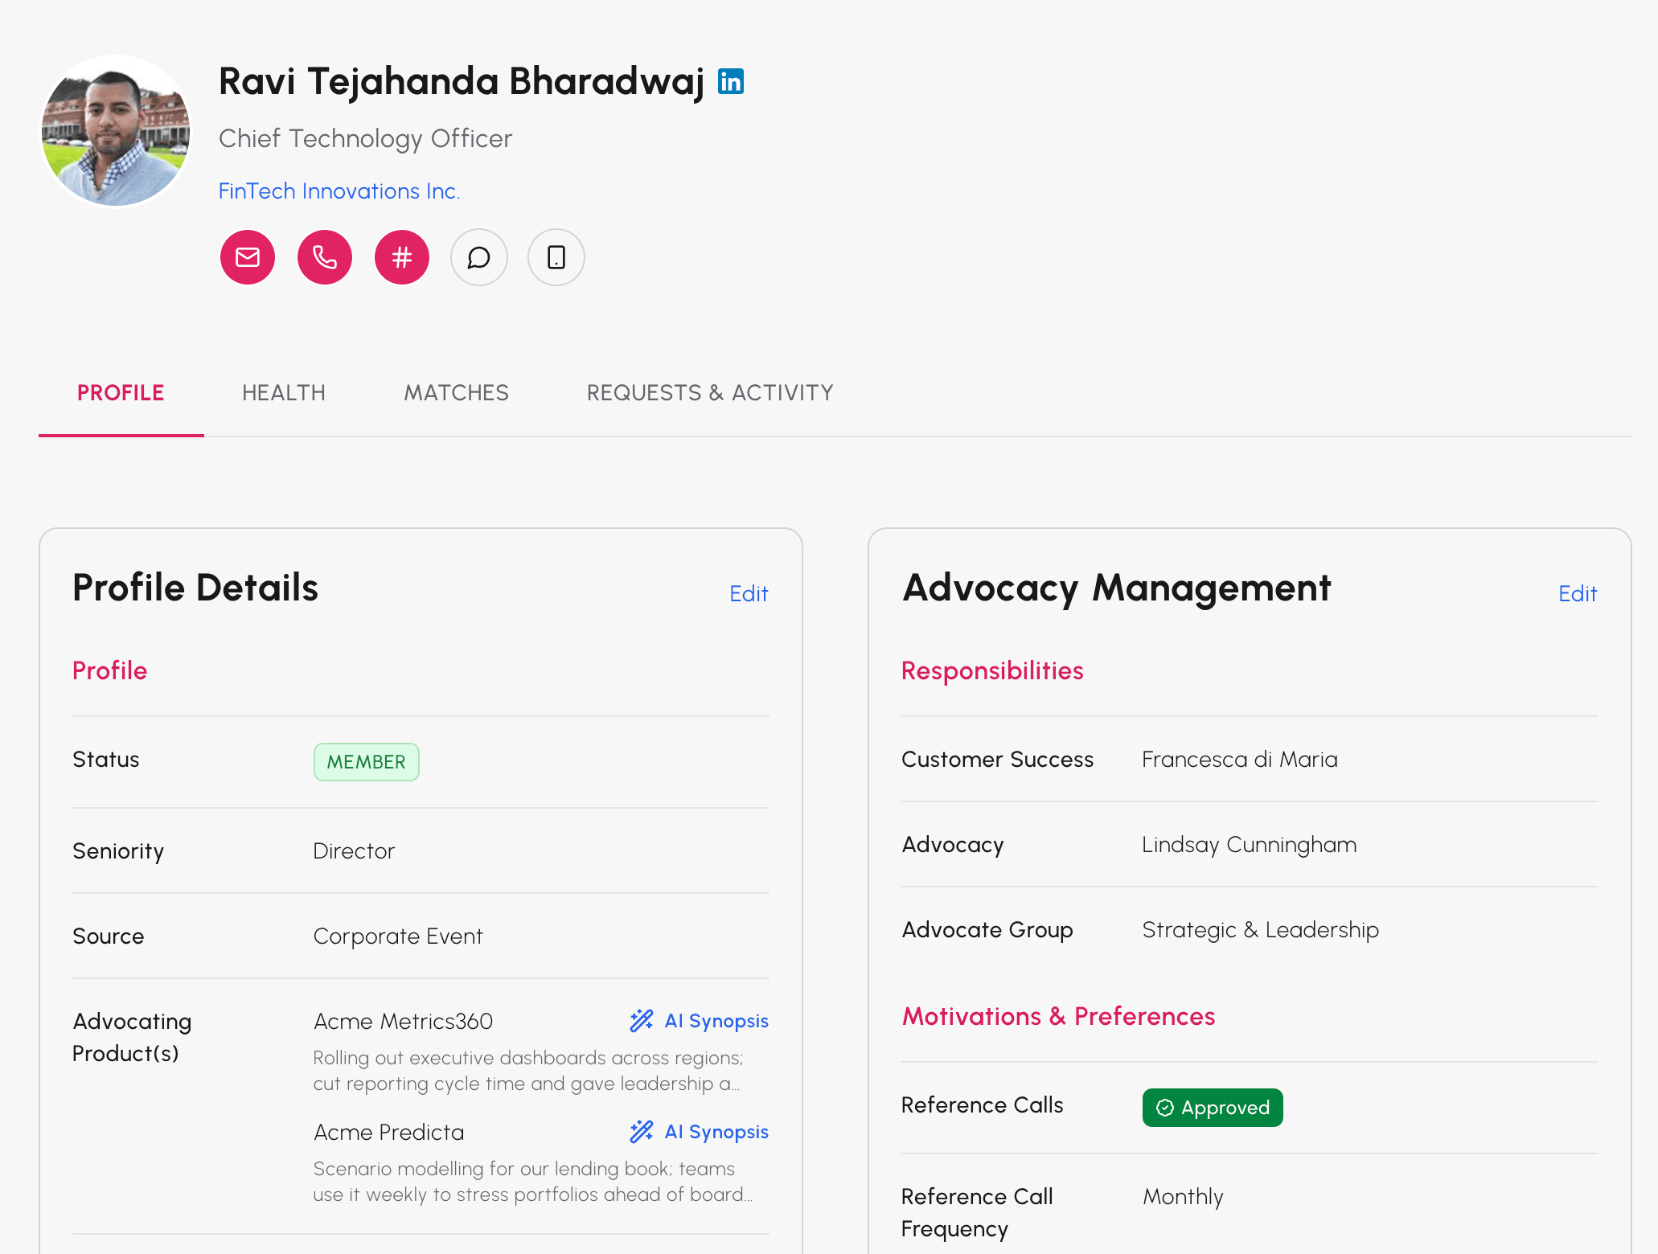Click the chat bubble icon
Viewport: 1658px width, 1254px height.
click(x=479, y=257)
